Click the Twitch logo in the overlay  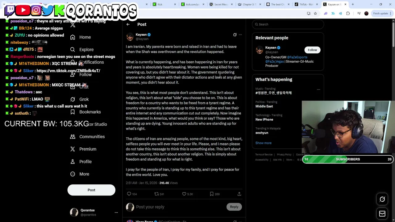10,10
